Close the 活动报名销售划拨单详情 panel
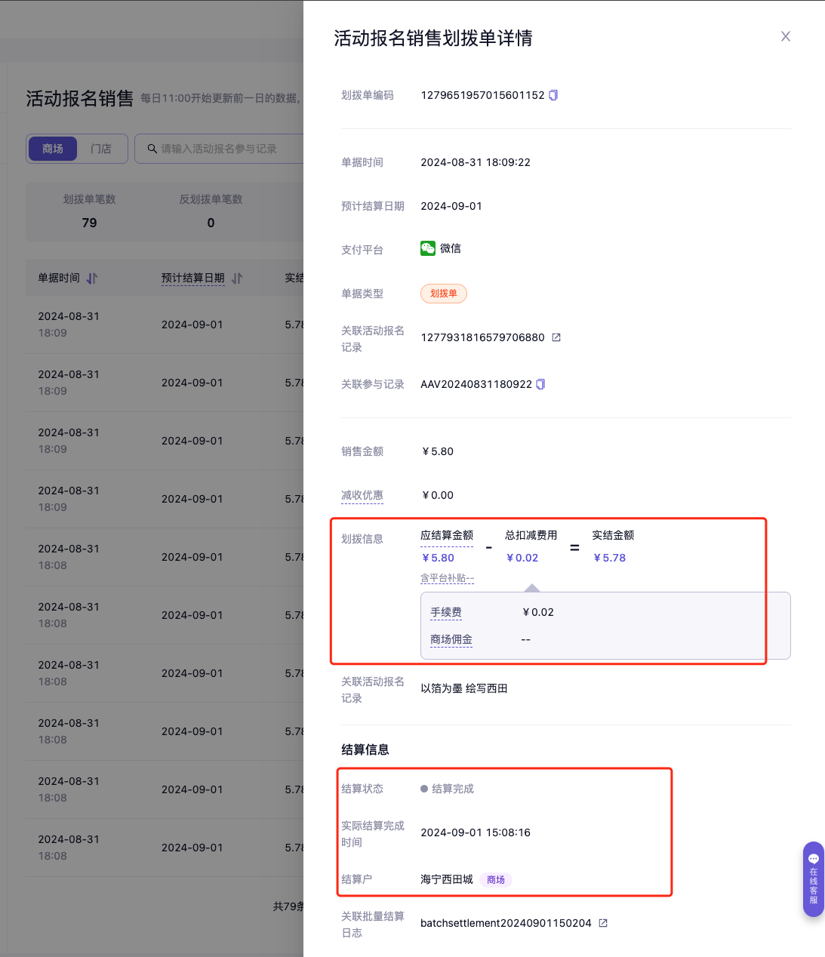The image size is (825, 957). [786, 36]
